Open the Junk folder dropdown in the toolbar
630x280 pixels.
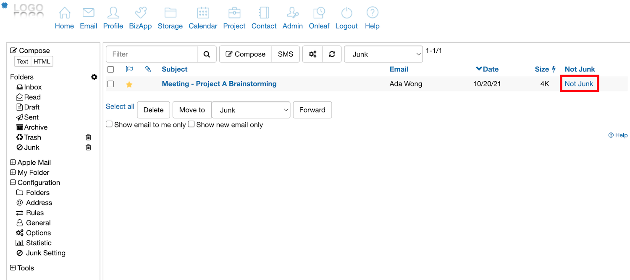[x=383, y=54]
